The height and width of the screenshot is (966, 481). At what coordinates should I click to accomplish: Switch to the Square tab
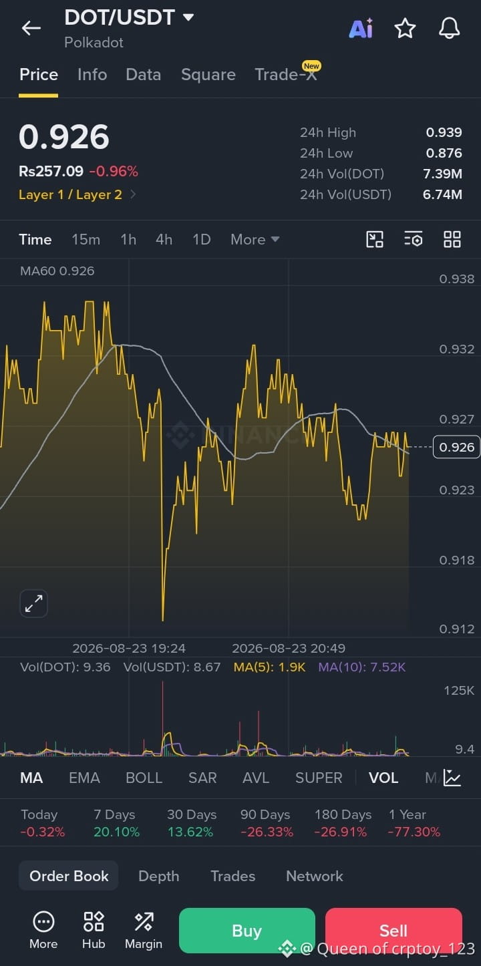coord(208,74)
